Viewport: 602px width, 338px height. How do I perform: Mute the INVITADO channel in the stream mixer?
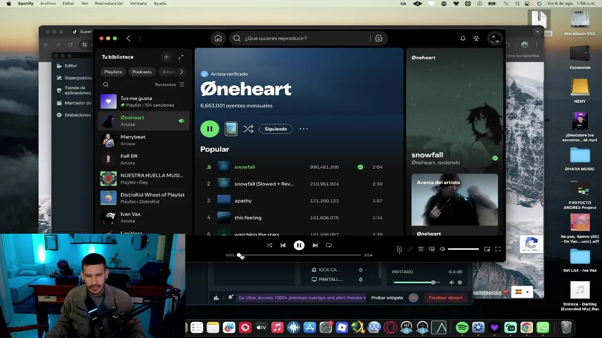tap(451, 283)
